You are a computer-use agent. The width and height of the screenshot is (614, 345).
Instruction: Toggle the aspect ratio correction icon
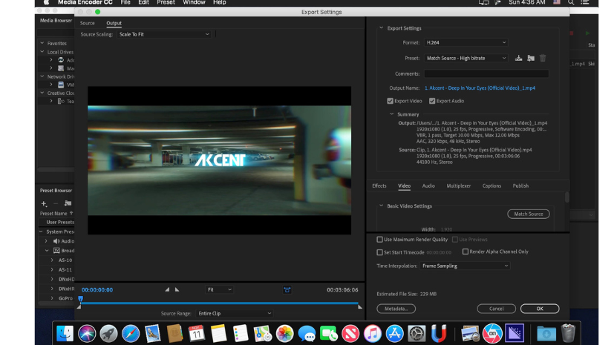click(287, 289)
